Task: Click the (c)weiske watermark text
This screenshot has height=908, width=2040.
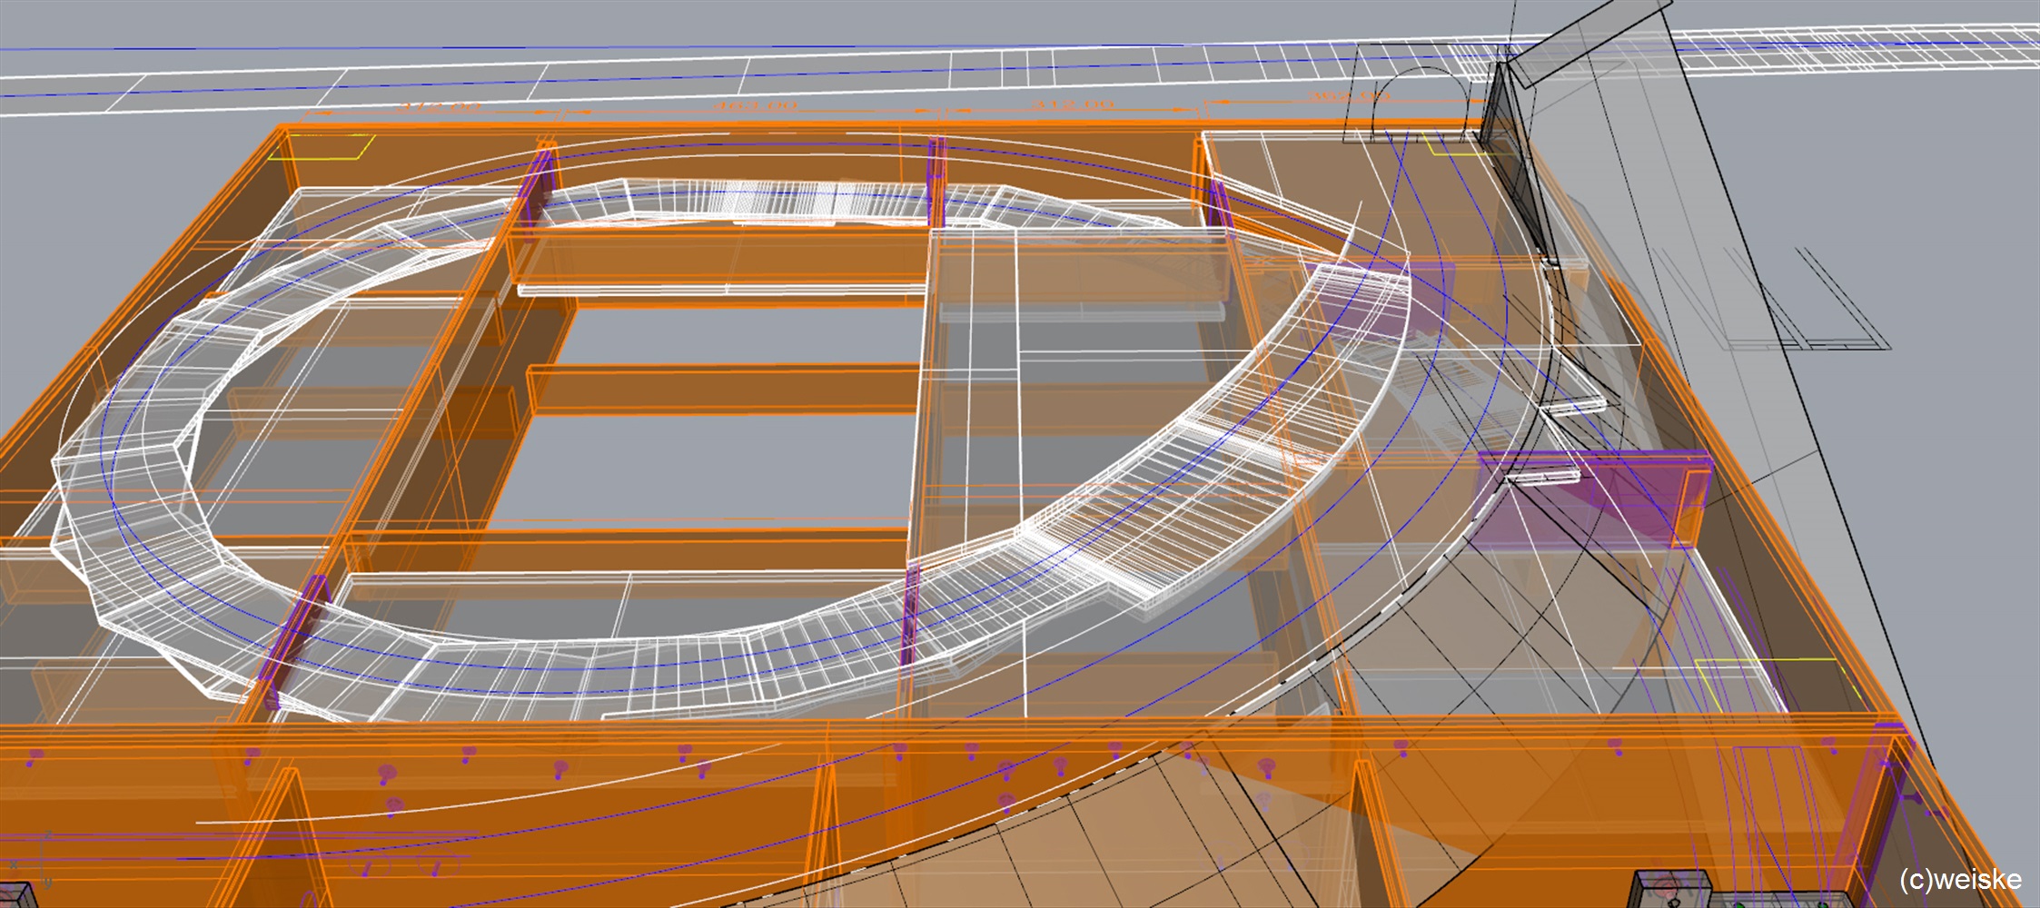Action: [1959, 879]
